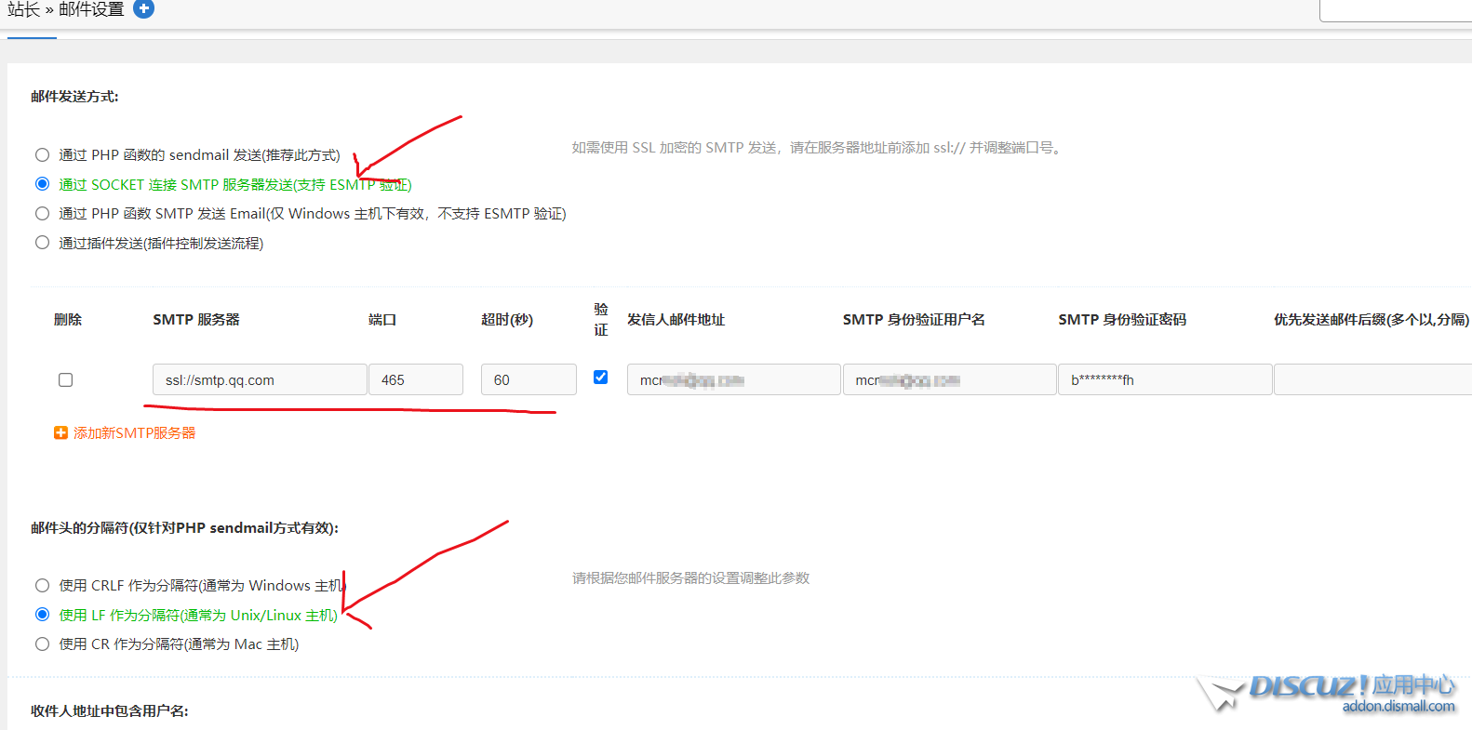Click the 邮件设置 breadcrumb title

tap(91, 9)
